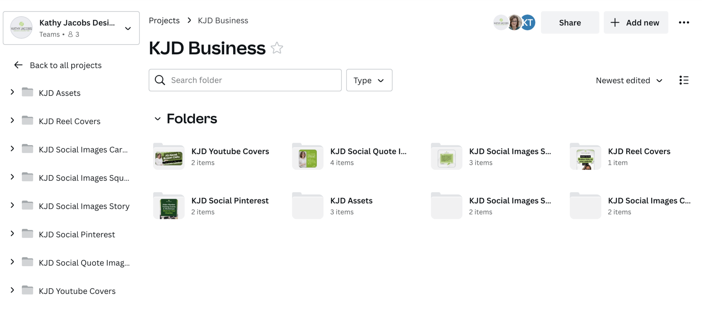
Task: Expand the KJD Assets sidebar folder
Action: click(x=12, y=92)
